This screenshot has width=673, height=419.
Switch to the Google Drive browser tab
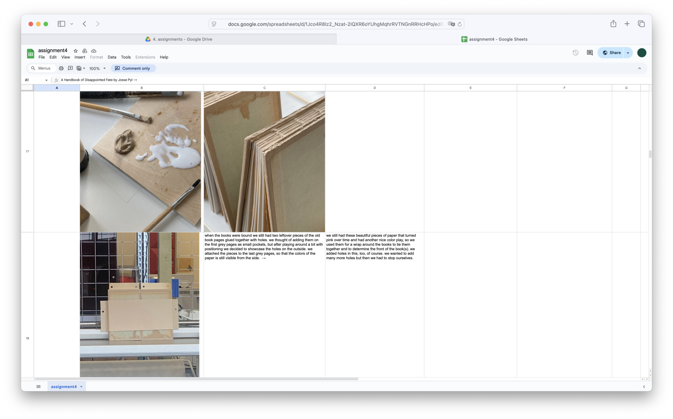(x=179, y=39)
